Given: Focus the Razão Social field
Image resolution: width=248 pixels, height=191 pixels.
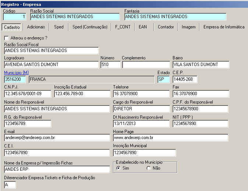Looking at the screenshot, I should tap(75, 17).
